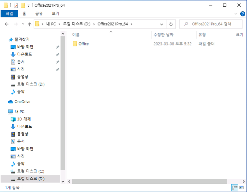Click 로컬 디스크 (C:) drive icon

(x=13, y=171)
